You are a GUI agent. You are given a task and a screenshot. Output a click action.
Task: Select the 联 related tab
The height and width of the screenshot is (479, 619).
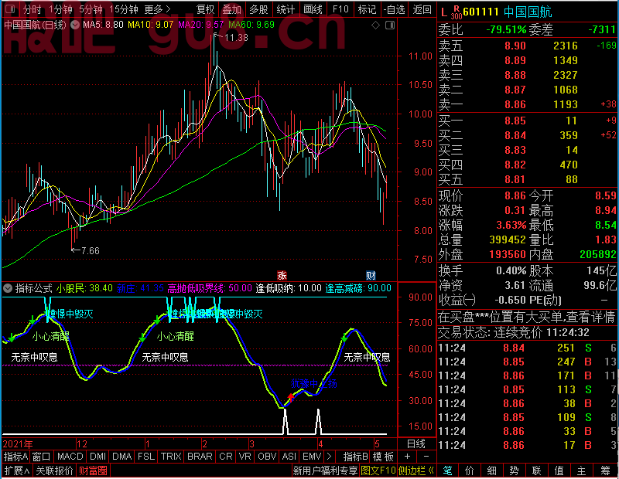pos(537,471)
